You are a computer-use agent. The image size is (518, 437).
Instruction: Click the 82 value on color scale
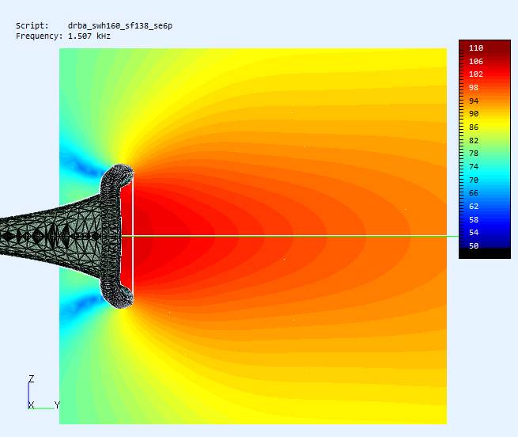click(474, 141)
